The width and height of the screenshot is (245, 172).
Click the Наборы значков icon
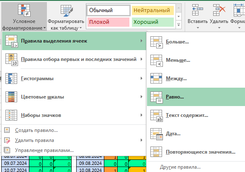[11, 115]
